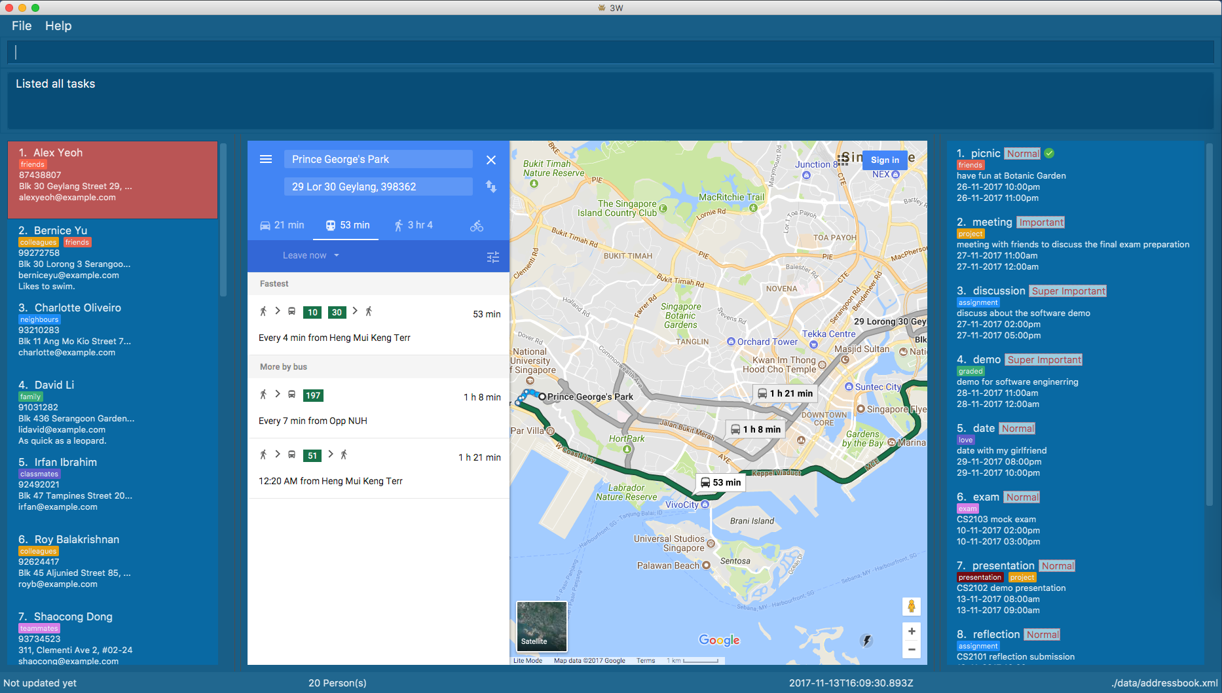This screenshot has height=693, width=1222.
Task: Click MacRitchie Trail map marker
Action: [x=753, y=207]
